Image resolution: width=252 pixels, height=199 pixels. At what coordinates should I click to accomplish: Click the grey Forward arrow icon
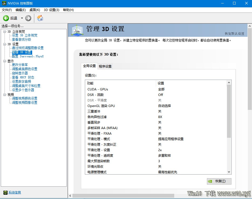click(x=28, y=18)
